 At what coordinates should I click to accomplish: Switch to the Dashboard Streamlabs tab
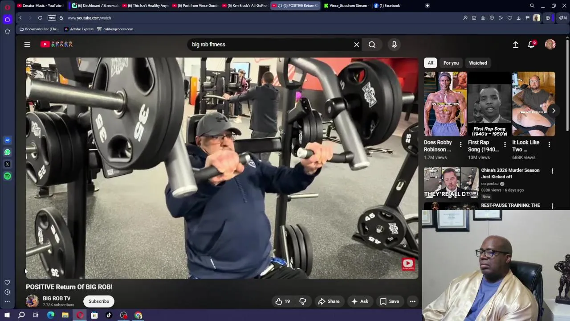(95, 6)
